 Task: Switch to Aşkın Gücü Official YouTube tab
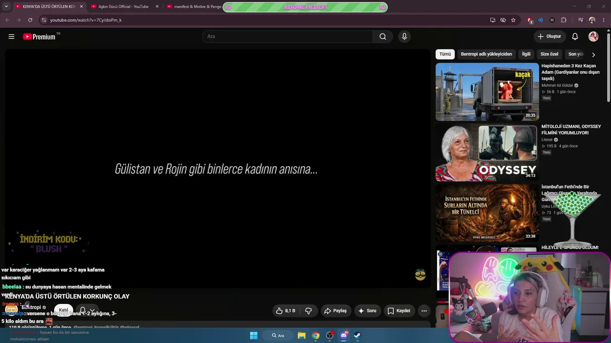point(123,7)
